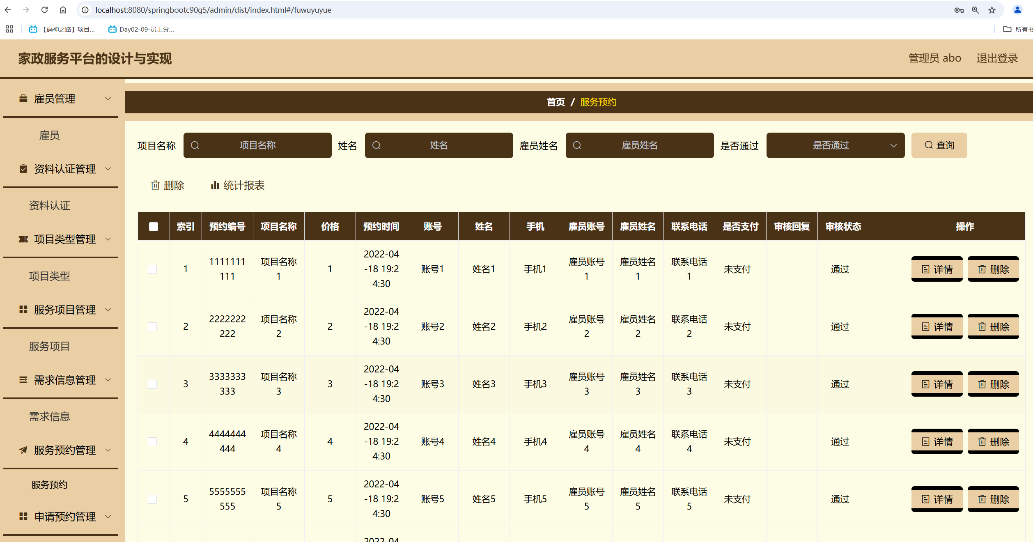Open 详情 for row 2
The image size is (1033, 542).
[937, 327]
